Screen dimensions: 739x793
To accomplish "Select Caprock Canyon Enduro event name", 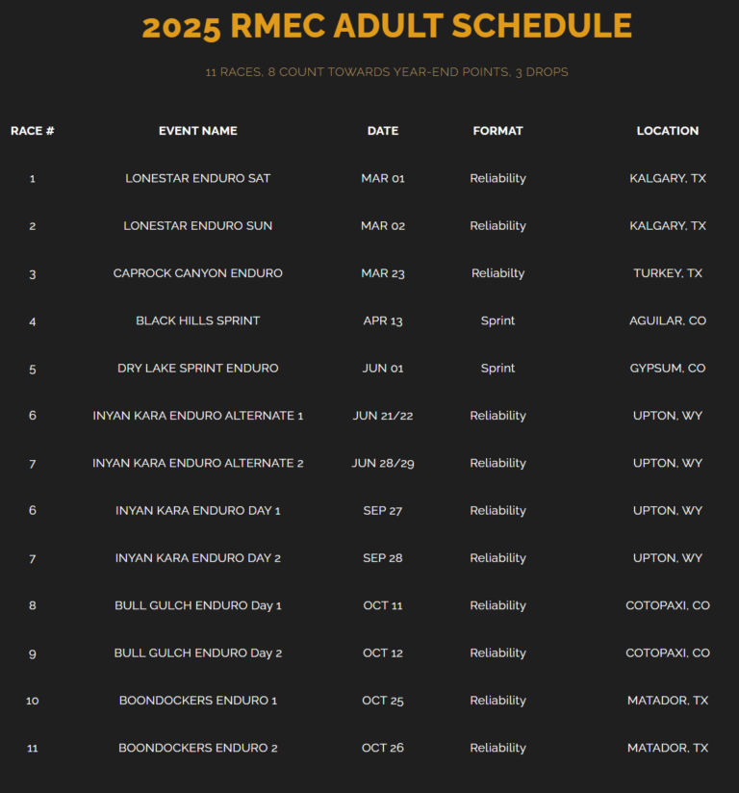I will [x=198, y=273].
